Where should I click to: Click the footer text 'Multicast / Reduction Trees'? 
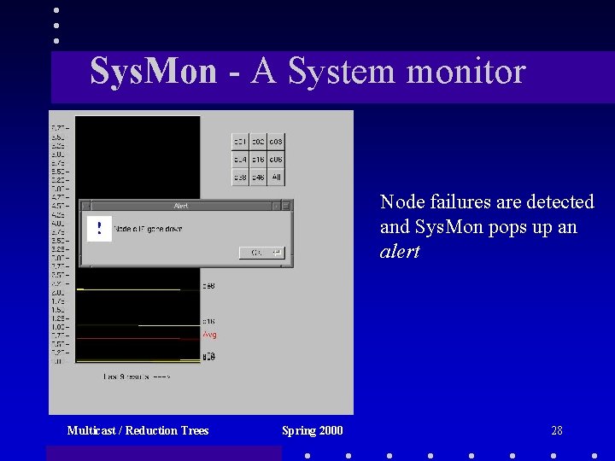[x=138, y=430]
